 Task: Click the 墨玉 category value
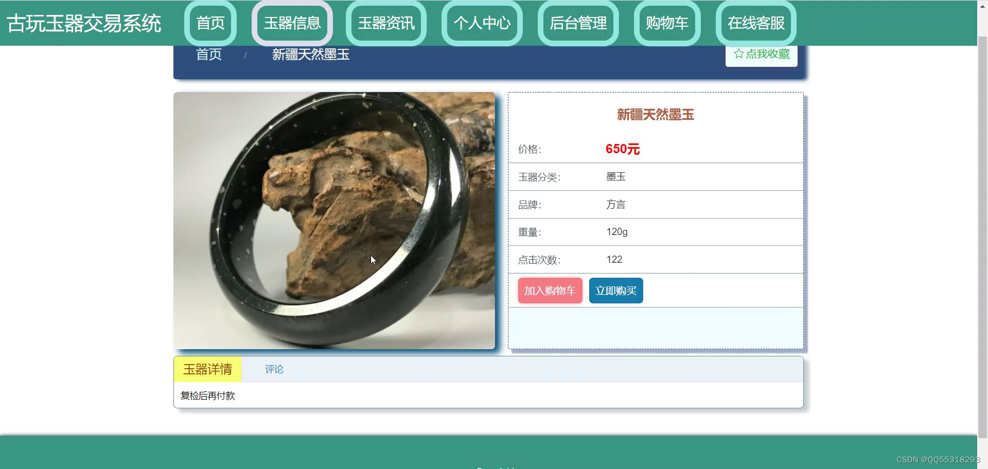[x=615, y=176]
